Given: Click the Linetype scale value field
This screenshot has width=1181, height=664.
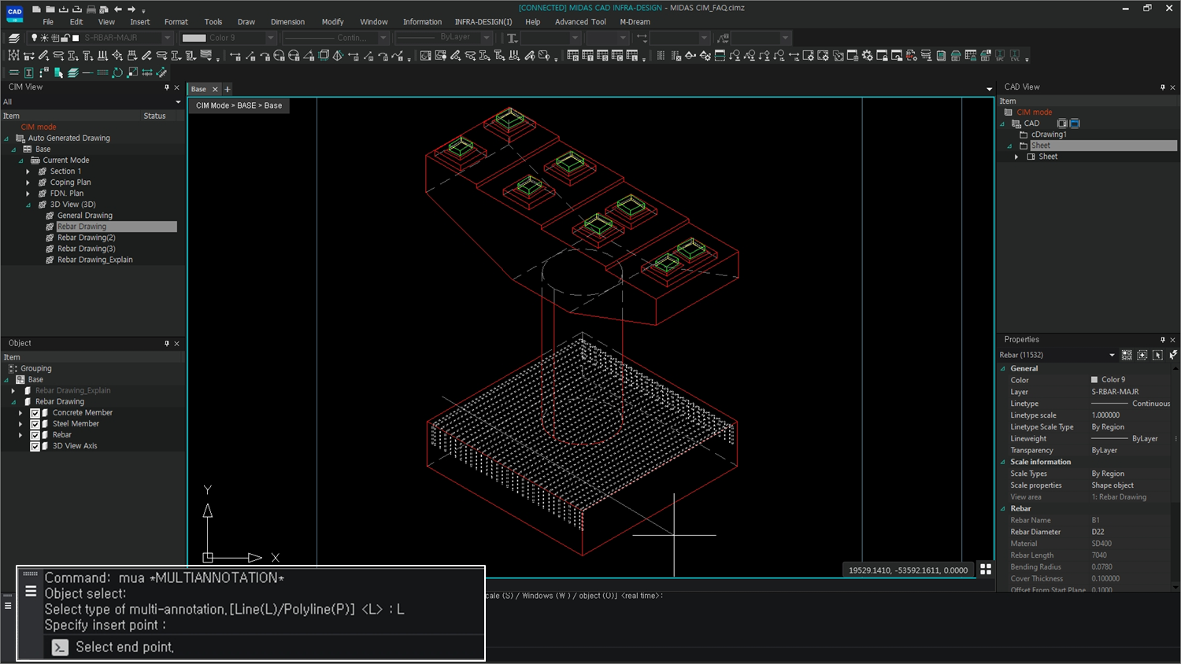Looking at the screenshot, I should click(1105, 415).
